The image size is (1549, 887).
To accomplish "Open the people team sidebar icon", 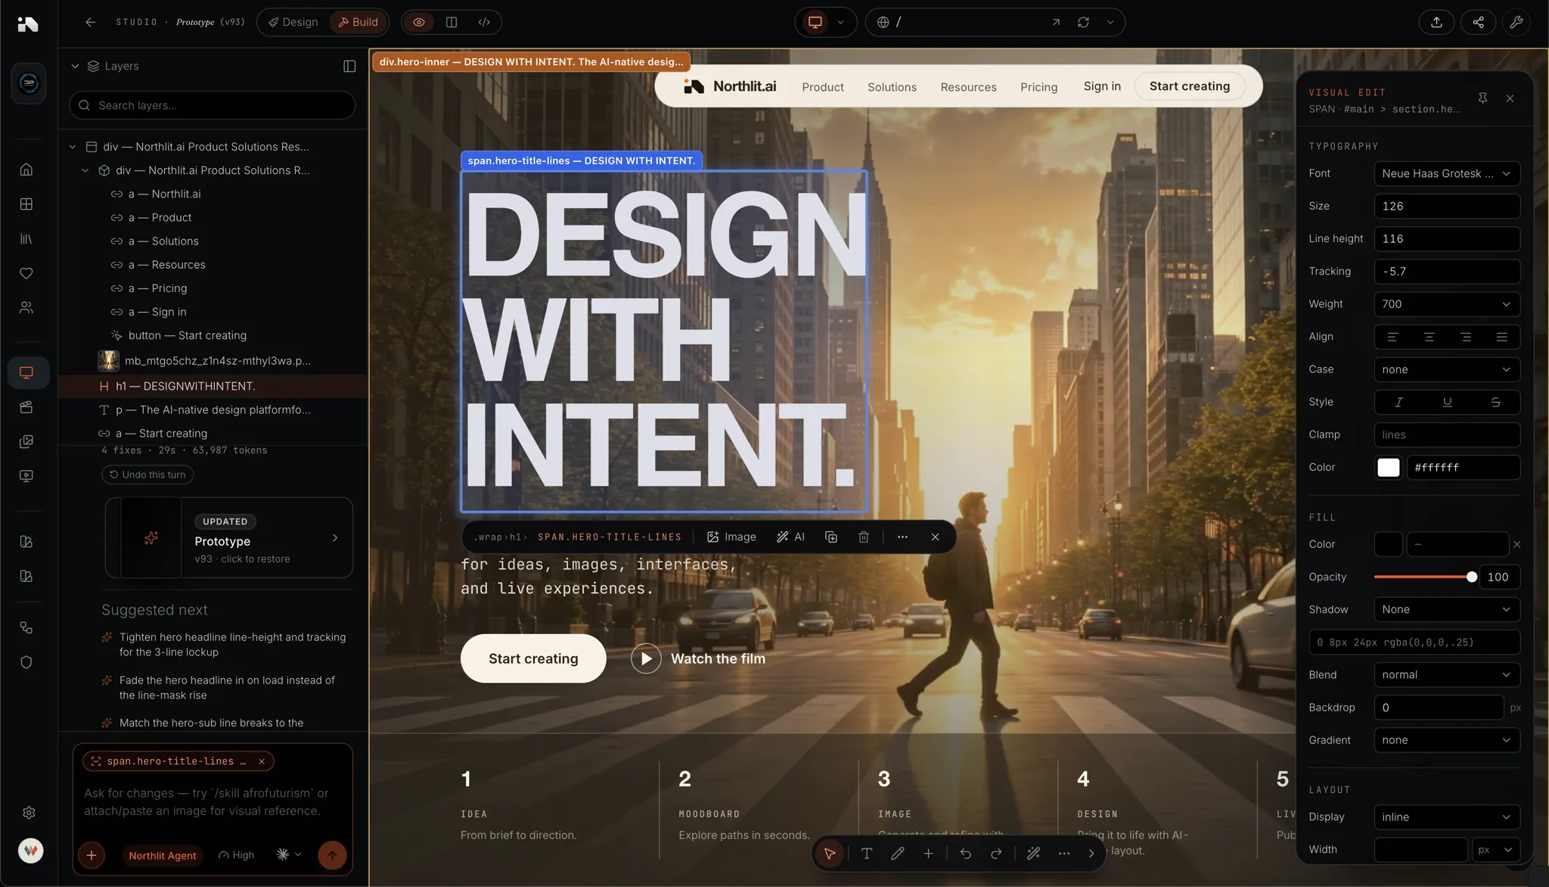I will pyautogui.click(x=26, y=308).
